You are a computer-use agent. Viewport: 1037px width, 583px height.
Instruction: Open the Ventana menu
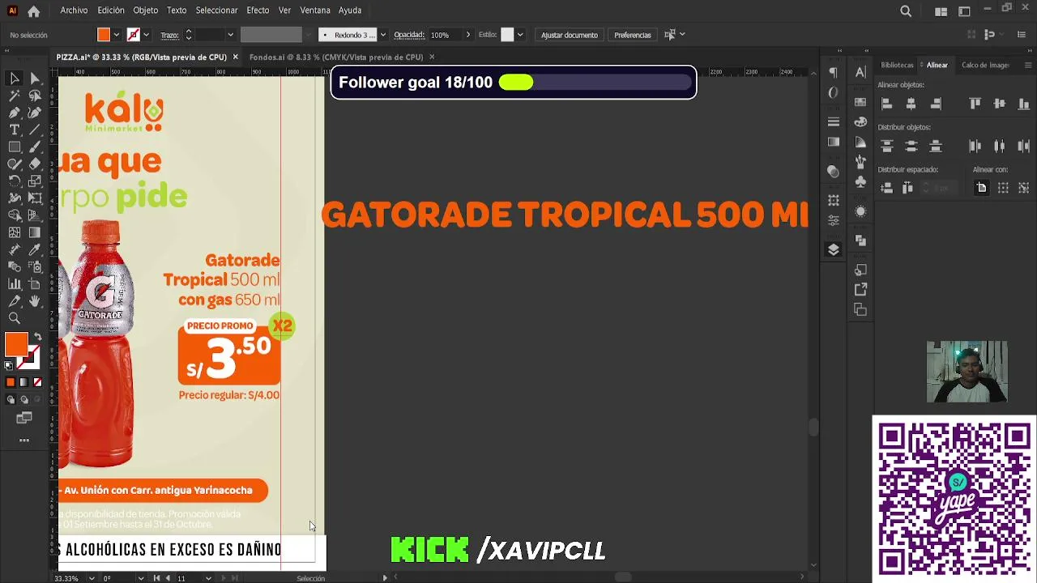315,11
